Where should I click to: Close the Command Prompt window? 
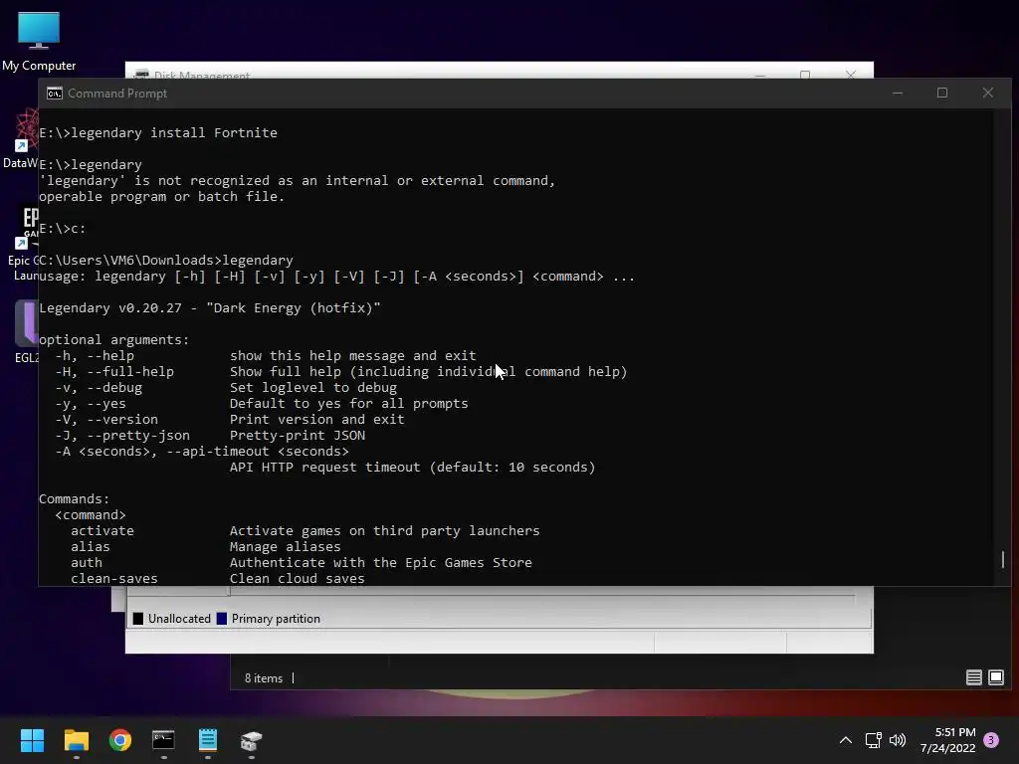[988, 93]
